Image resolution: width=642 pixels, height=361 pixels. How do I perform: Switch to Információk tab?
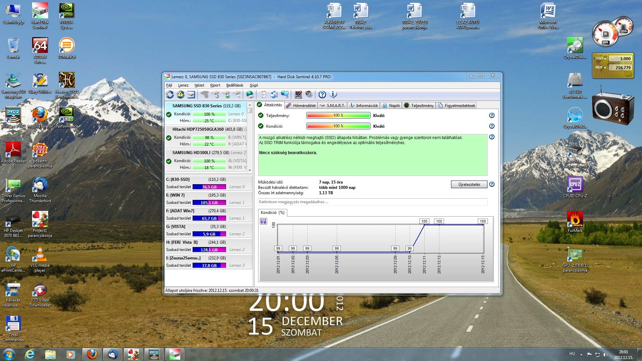[x=363, y=105]
